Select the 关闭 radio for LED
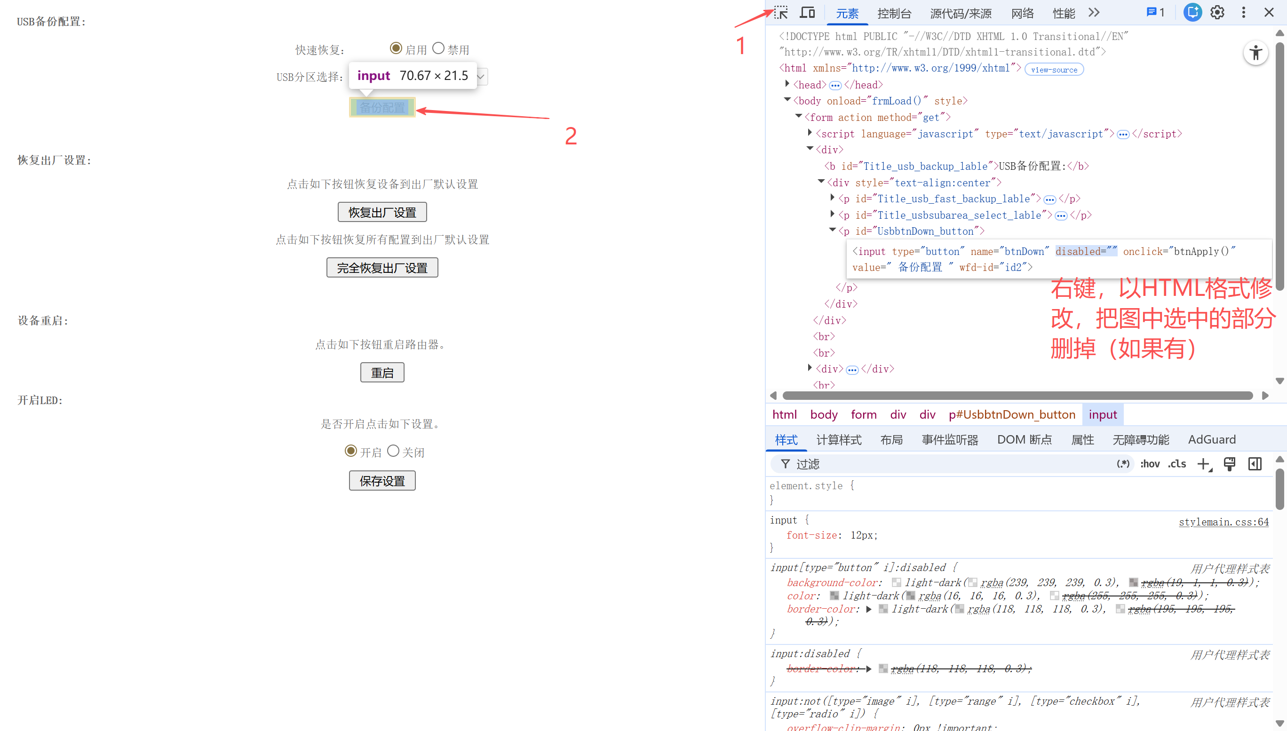The image size is (1287, 731). [x=393, y=451]
